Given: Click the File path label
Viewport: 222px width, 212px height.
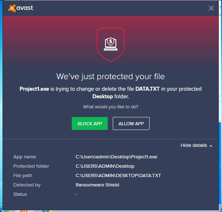Looking at the screenshot, I should click(x=23, y=176).
